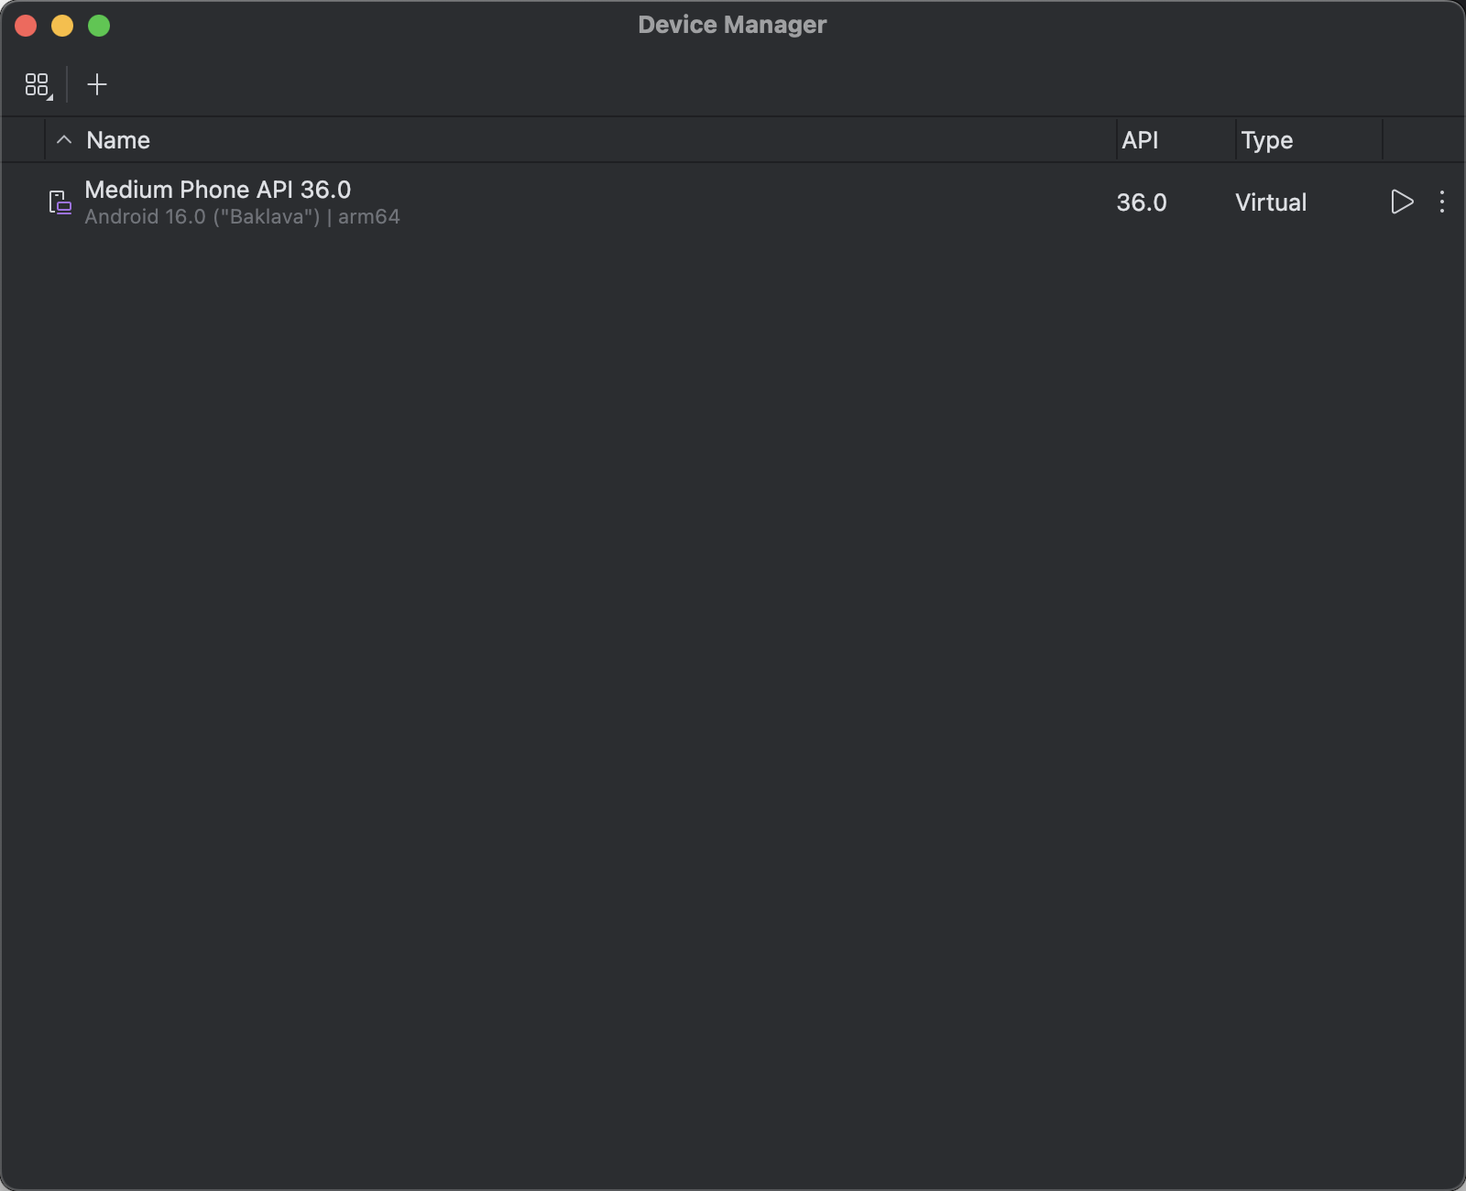The image size is (1466, 1191).
Task: Select the Medium Phone API 36.0 row
Action: (733, 202)
